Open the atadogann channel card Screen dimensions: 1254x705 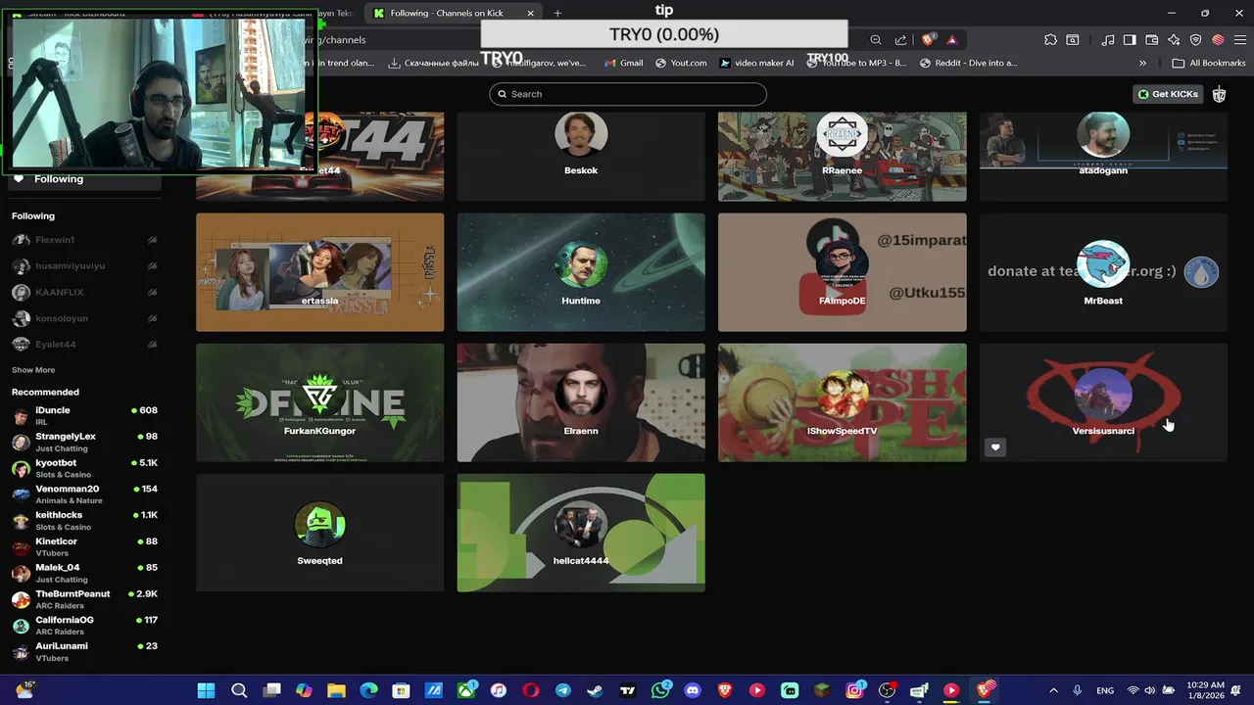point(1103,156)
